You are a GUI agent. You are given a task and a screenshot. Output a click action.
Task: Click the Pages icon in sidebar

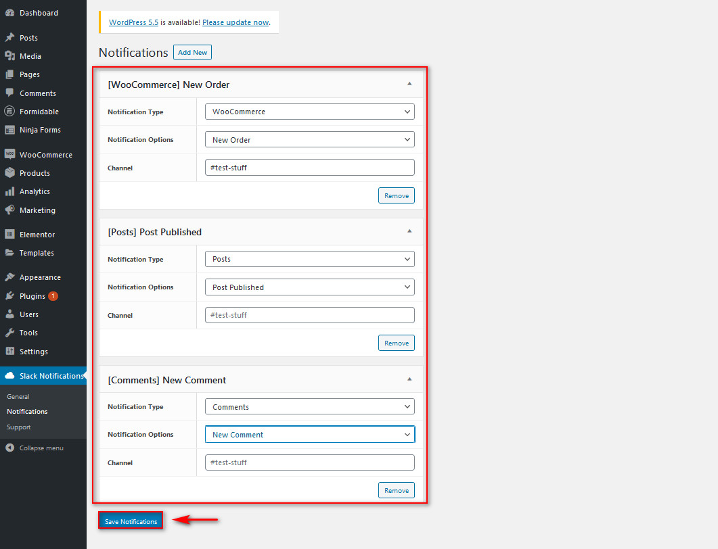(x=9, y=74)
